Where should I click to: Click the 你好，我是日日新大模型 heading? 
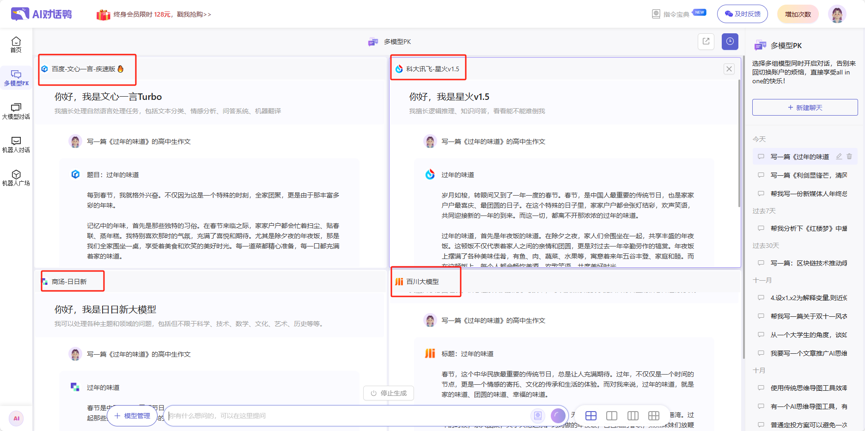(x=105, y=309)
